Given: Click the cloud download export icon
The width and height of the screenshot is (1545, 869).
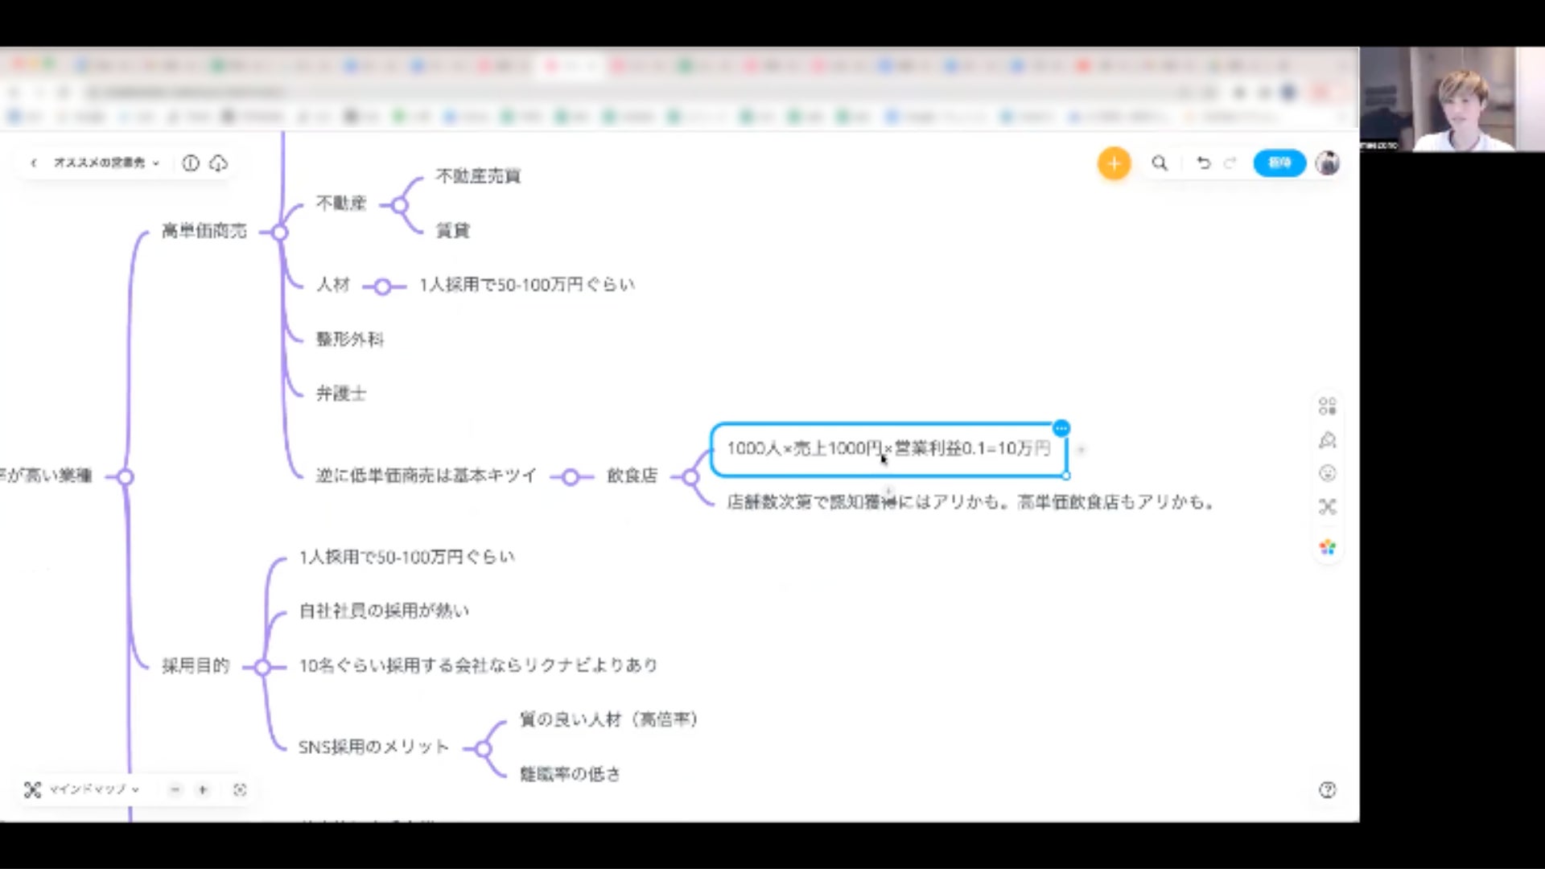Looking at the screenshot, I should [x=218, y=163].
